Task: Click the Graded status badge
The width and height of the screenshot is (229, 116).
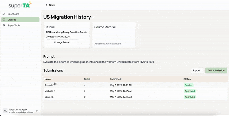Action: pyautogui.click(x=189, y=85)
